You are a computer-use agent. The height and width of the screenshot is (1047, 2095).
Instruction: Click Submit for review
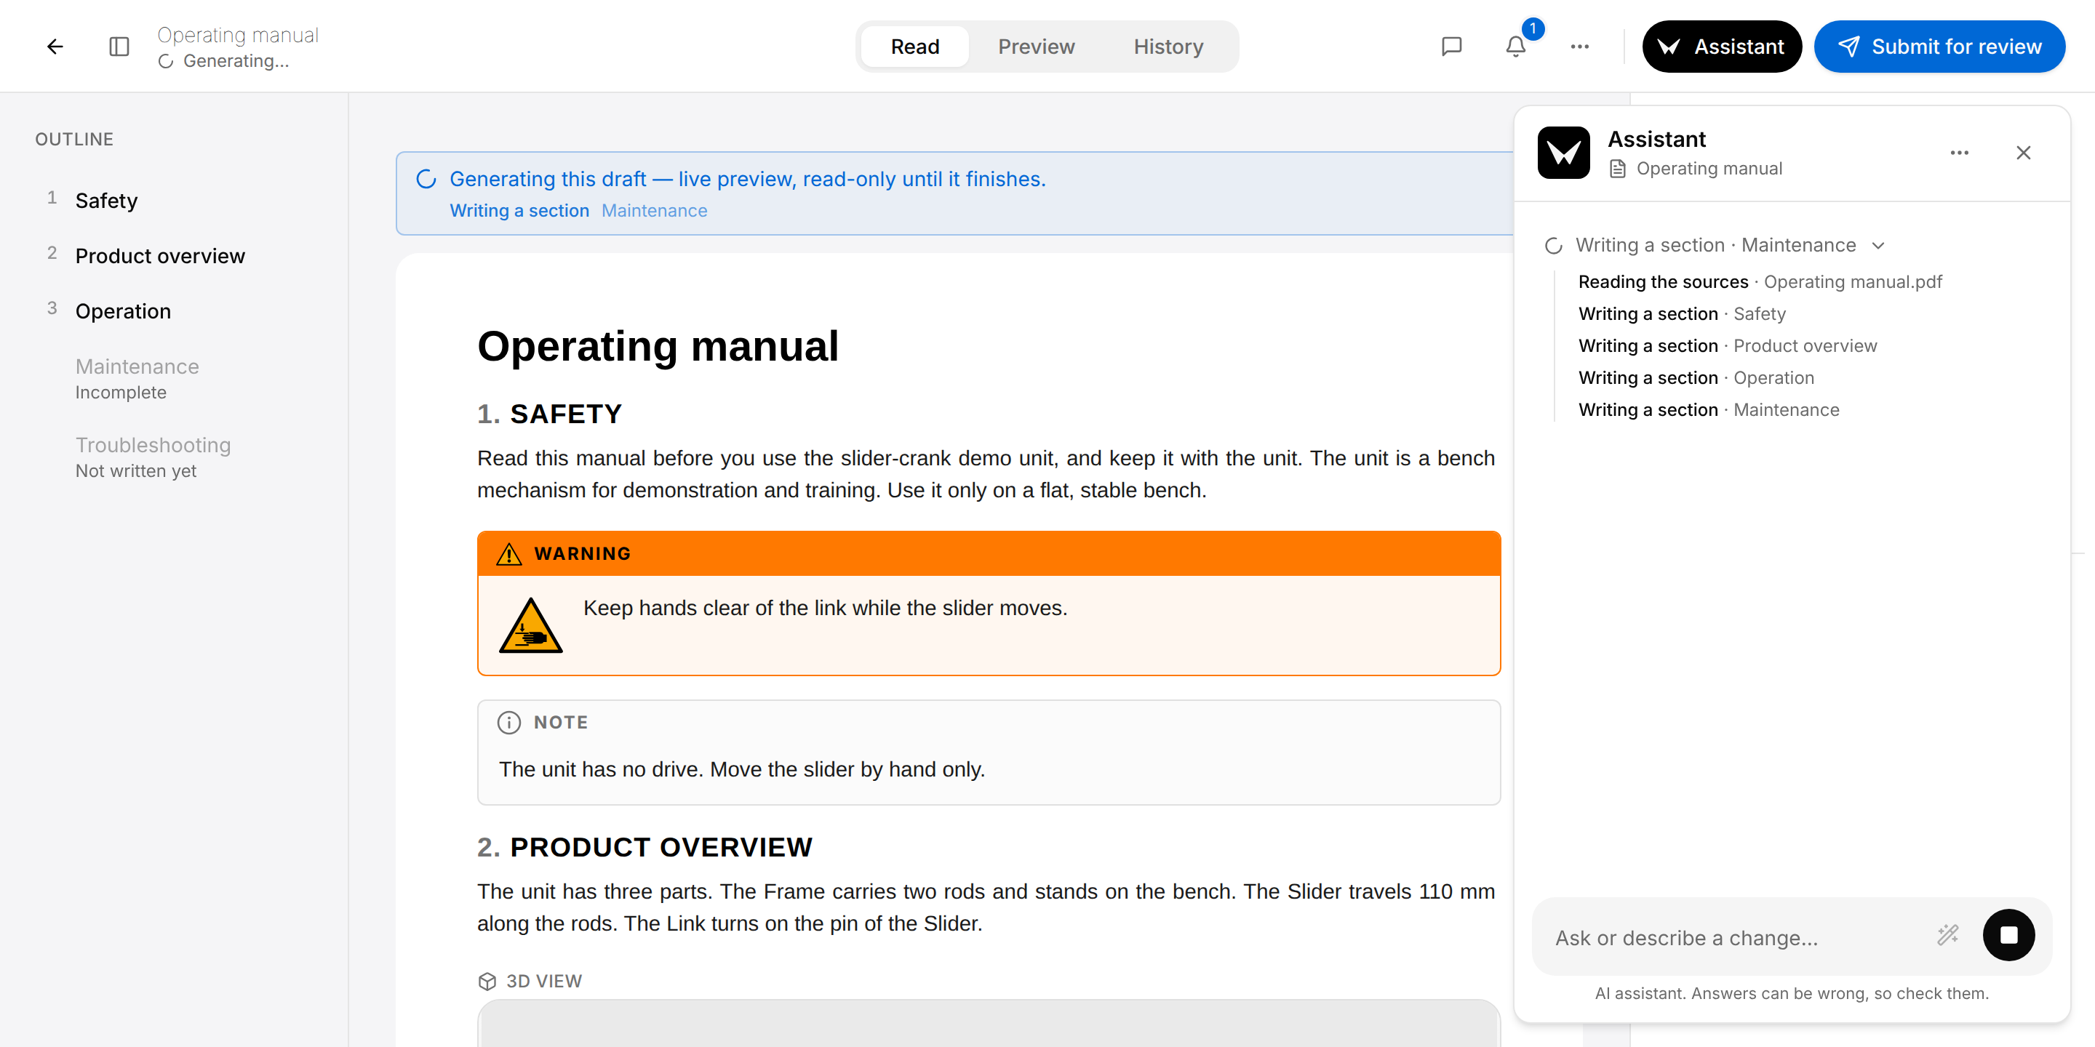coord(1939,47)
